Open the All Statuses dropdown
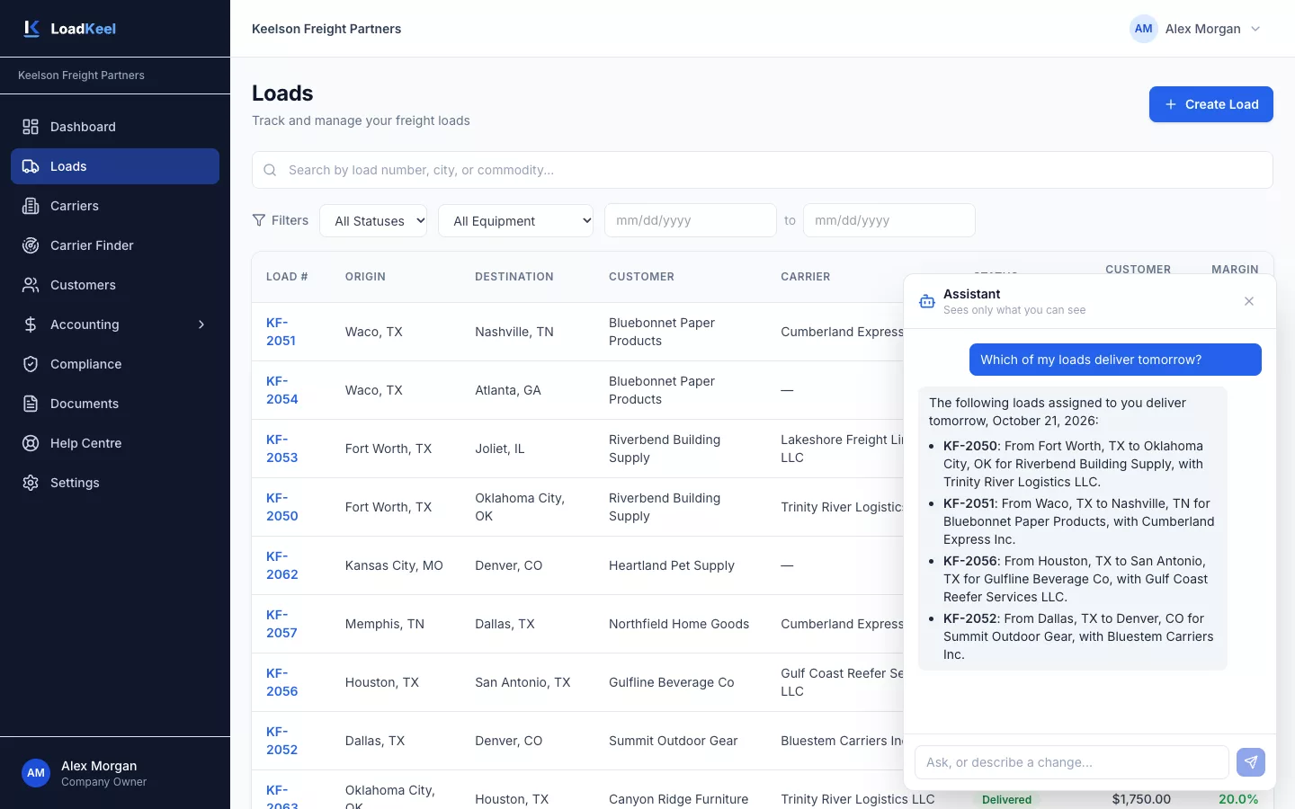This screenshot has width=1295, height=809. 373,220
